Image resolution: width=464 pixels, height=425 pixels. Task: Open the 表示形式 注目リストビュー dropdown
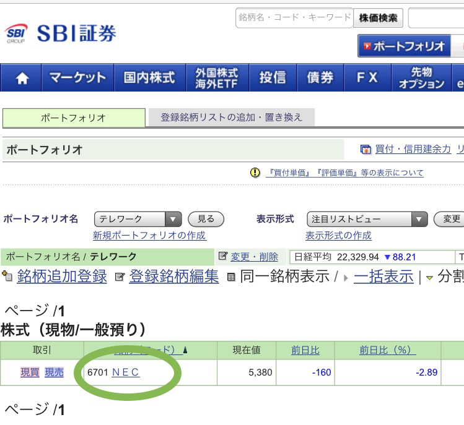click(x=367, y=219)
